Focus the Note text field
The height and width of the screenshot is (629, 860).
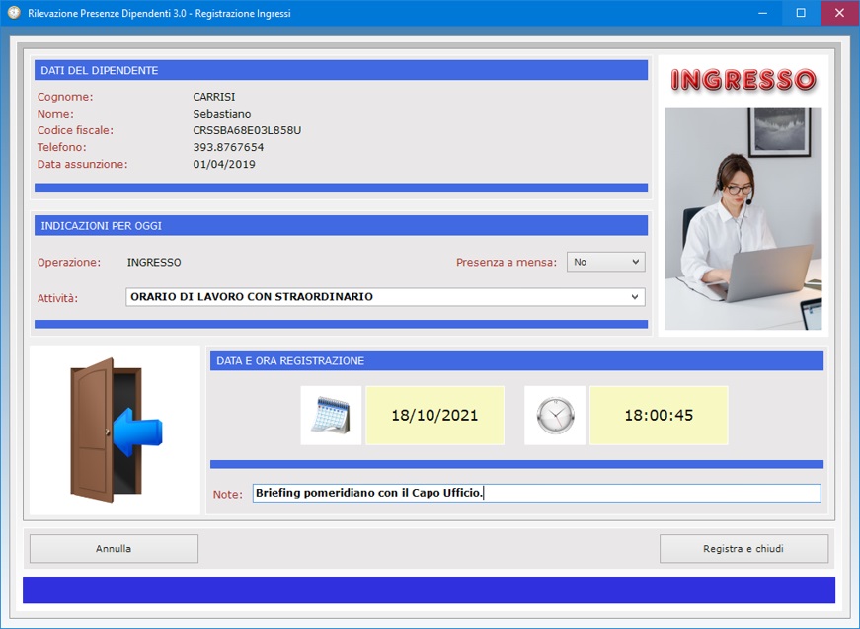pyautogui.click(x=536, y=493)
